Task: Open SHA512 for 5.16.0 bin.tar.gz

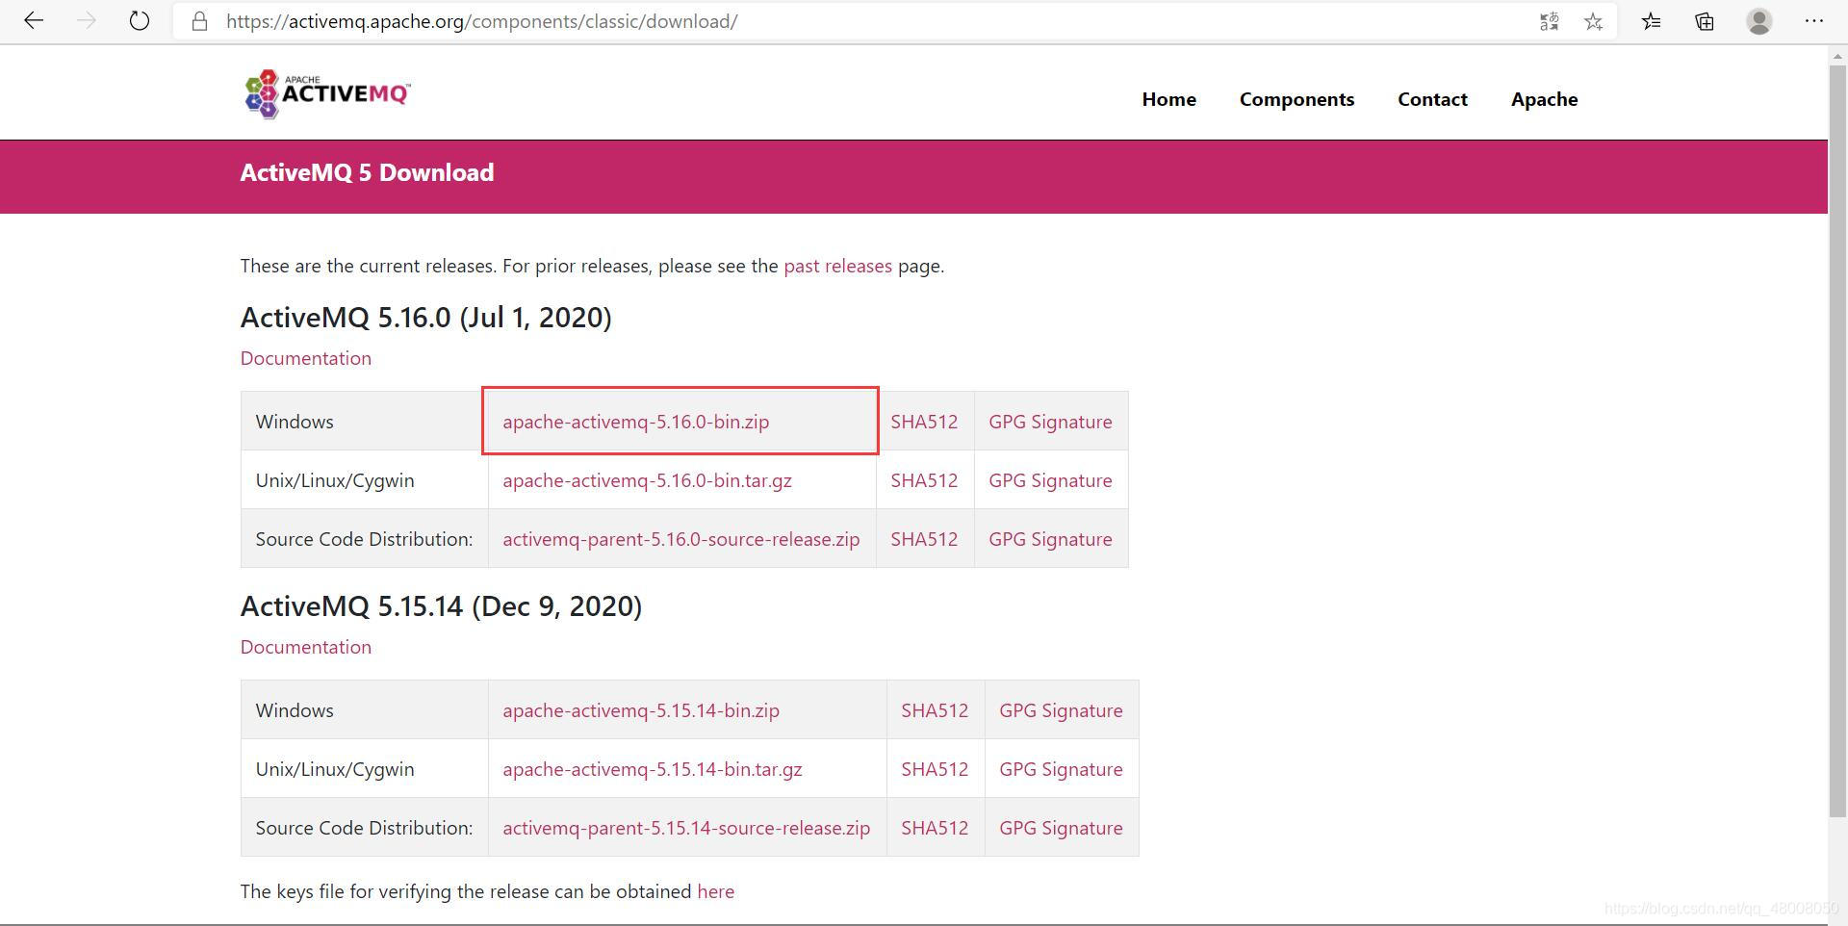Action: click(x=924, y=480)
